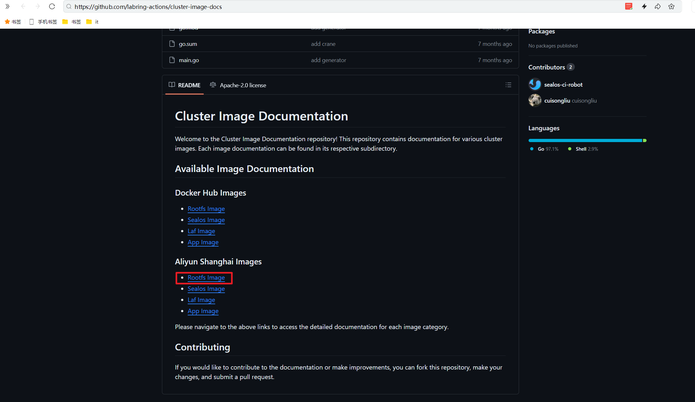
Task: Open the 'add crane' commit message
Action: click(x=323, y=44)
